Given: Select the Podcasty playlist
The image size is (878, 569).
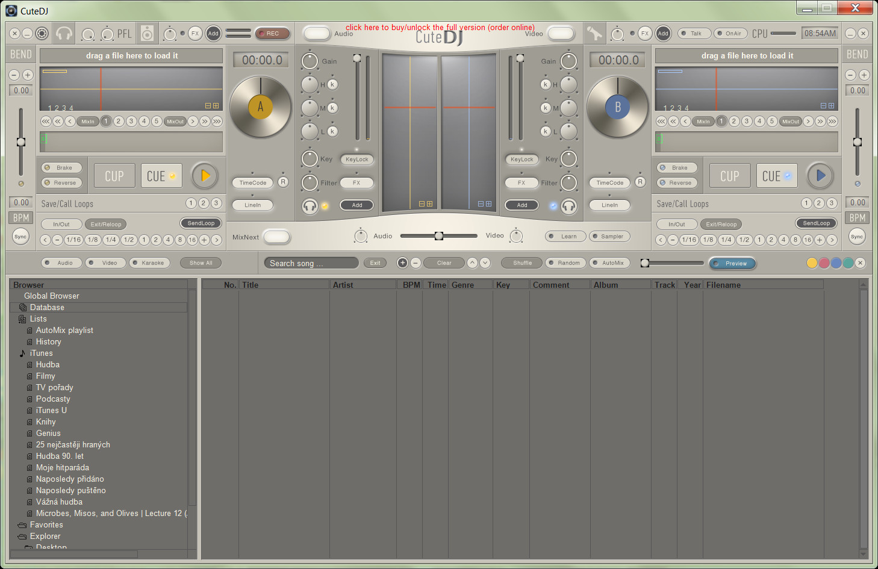Looking at the screenshot, I should pyautogui.click(x=53, y=399).
